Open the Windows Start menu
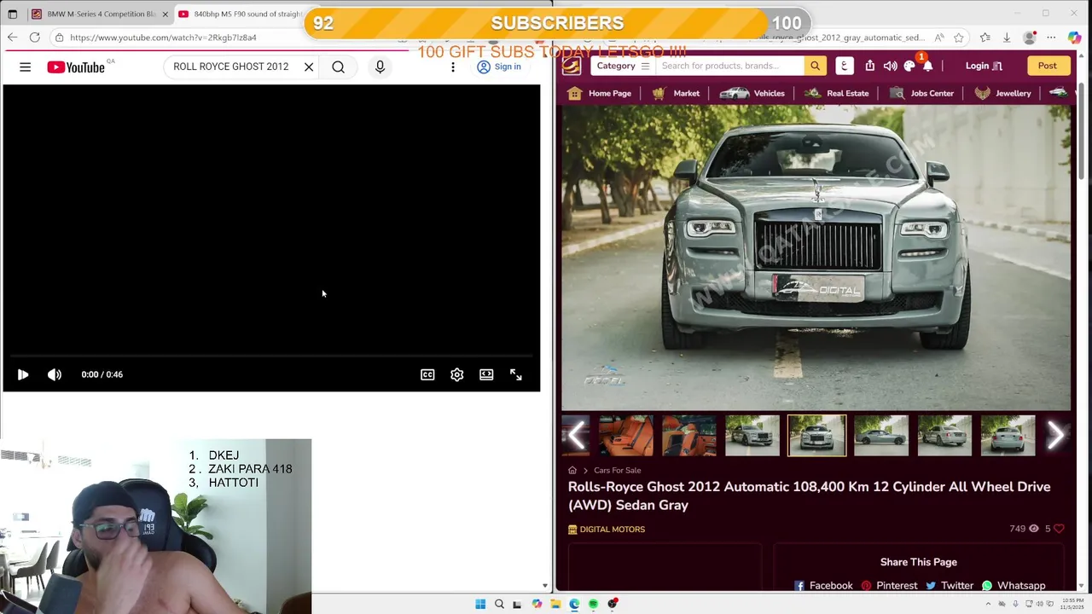The image size is (1092, 614). [480, 604]
